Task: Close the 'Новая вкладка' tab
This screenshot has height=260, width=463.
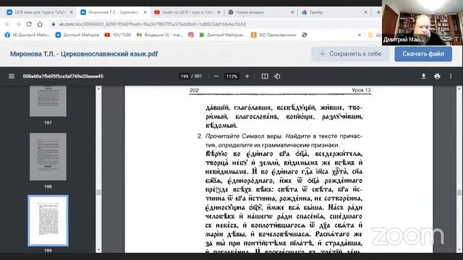Action: [292, 12]
